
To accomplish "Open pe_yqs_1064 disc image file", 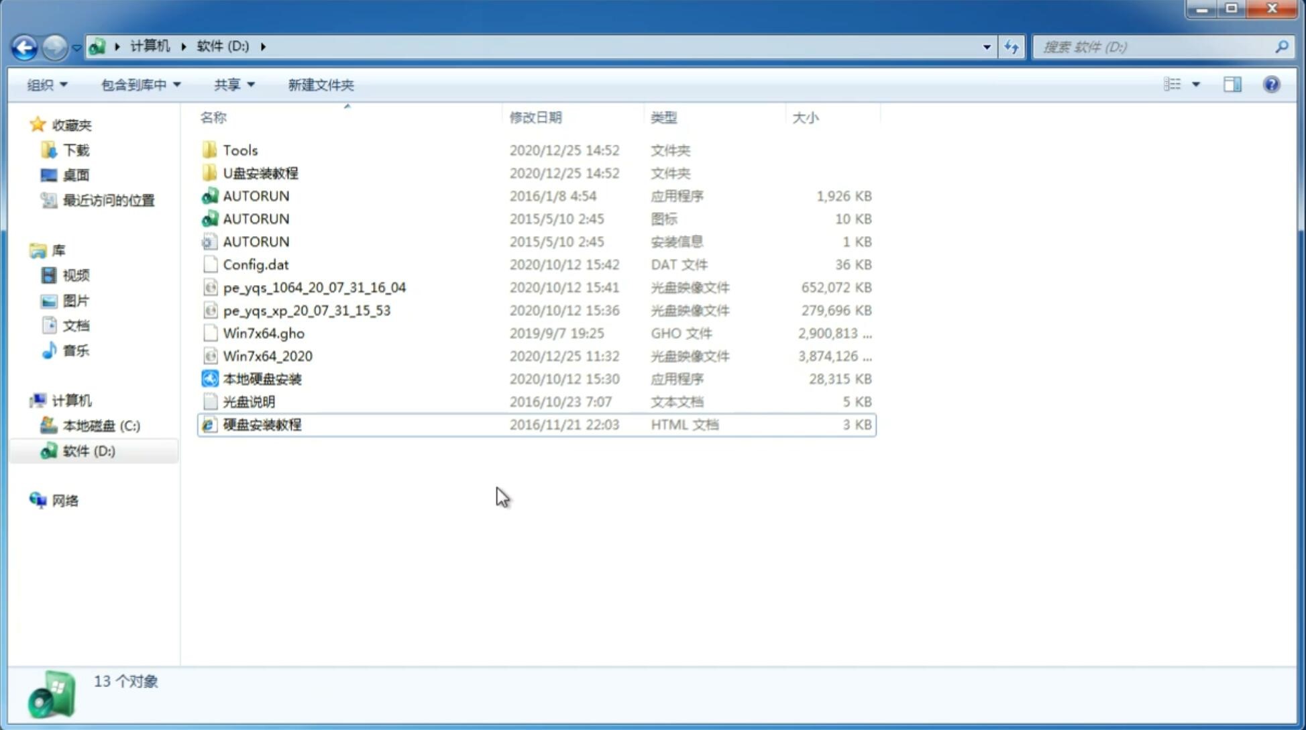I will 314,287.
